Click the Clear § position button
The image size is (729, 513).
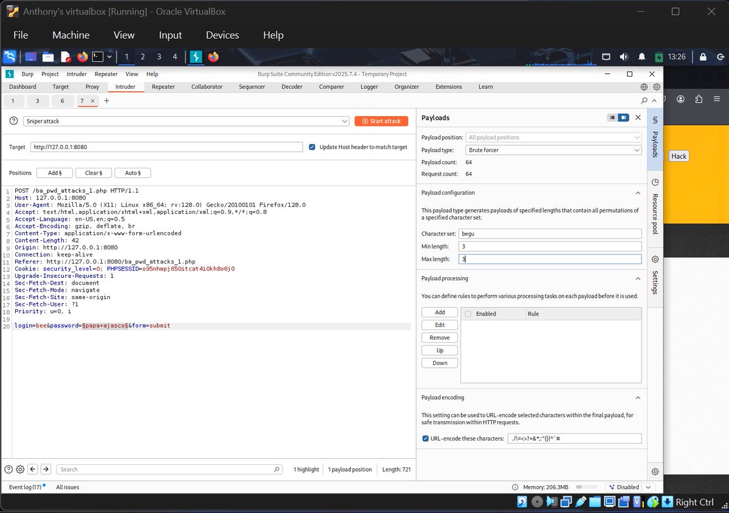(94, 173)
